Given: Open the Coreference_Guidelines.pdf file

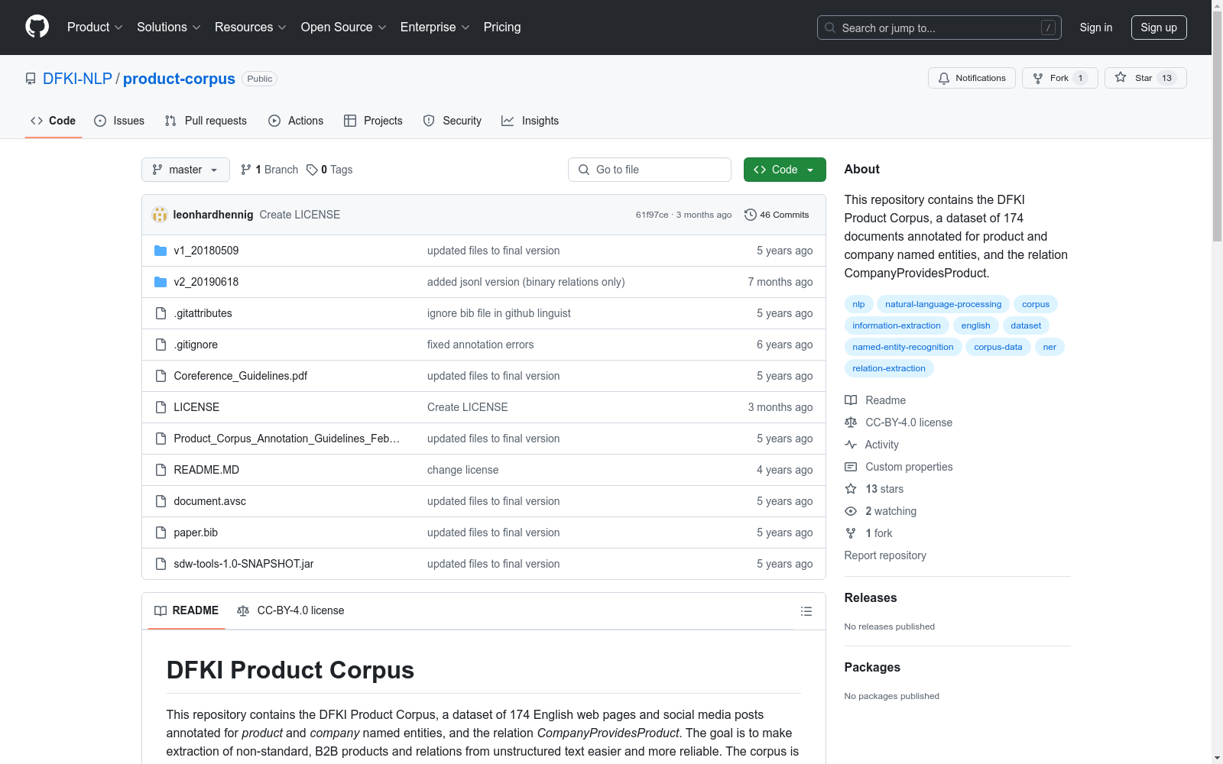Looking at the screenshot, I should coord(241,376).
